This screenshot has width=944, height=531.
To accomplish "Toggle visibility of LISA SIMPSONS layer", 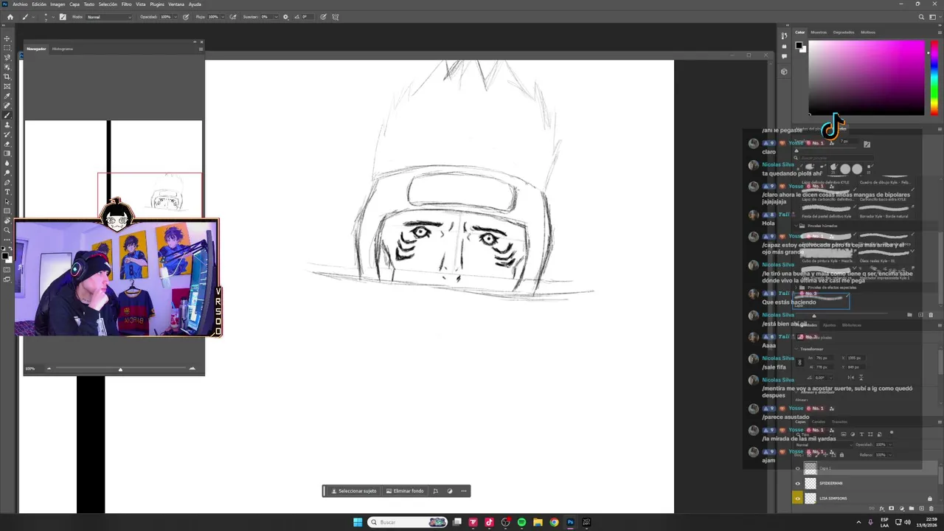I will click(797, 499).
